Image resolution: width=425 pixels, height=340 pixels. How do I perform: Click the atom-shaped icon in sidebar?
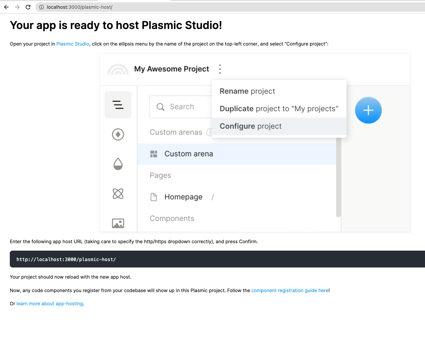[x=118, y=194]
